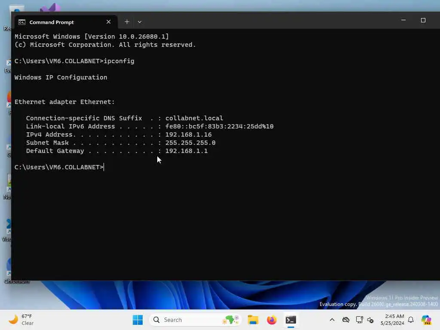Click the cloud sync tray icon
Image resolution: width=440 pixels, height=330 pixels.
coord(346,320)
